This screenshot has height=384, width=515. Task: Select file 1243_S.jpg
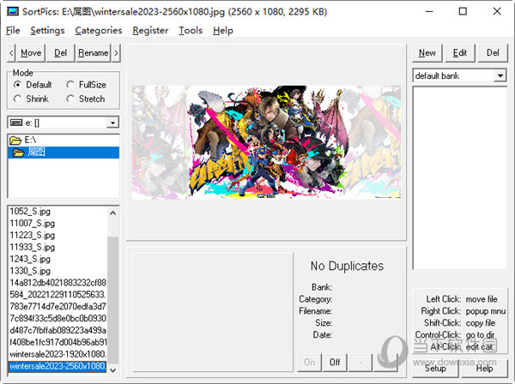[58, 259]
